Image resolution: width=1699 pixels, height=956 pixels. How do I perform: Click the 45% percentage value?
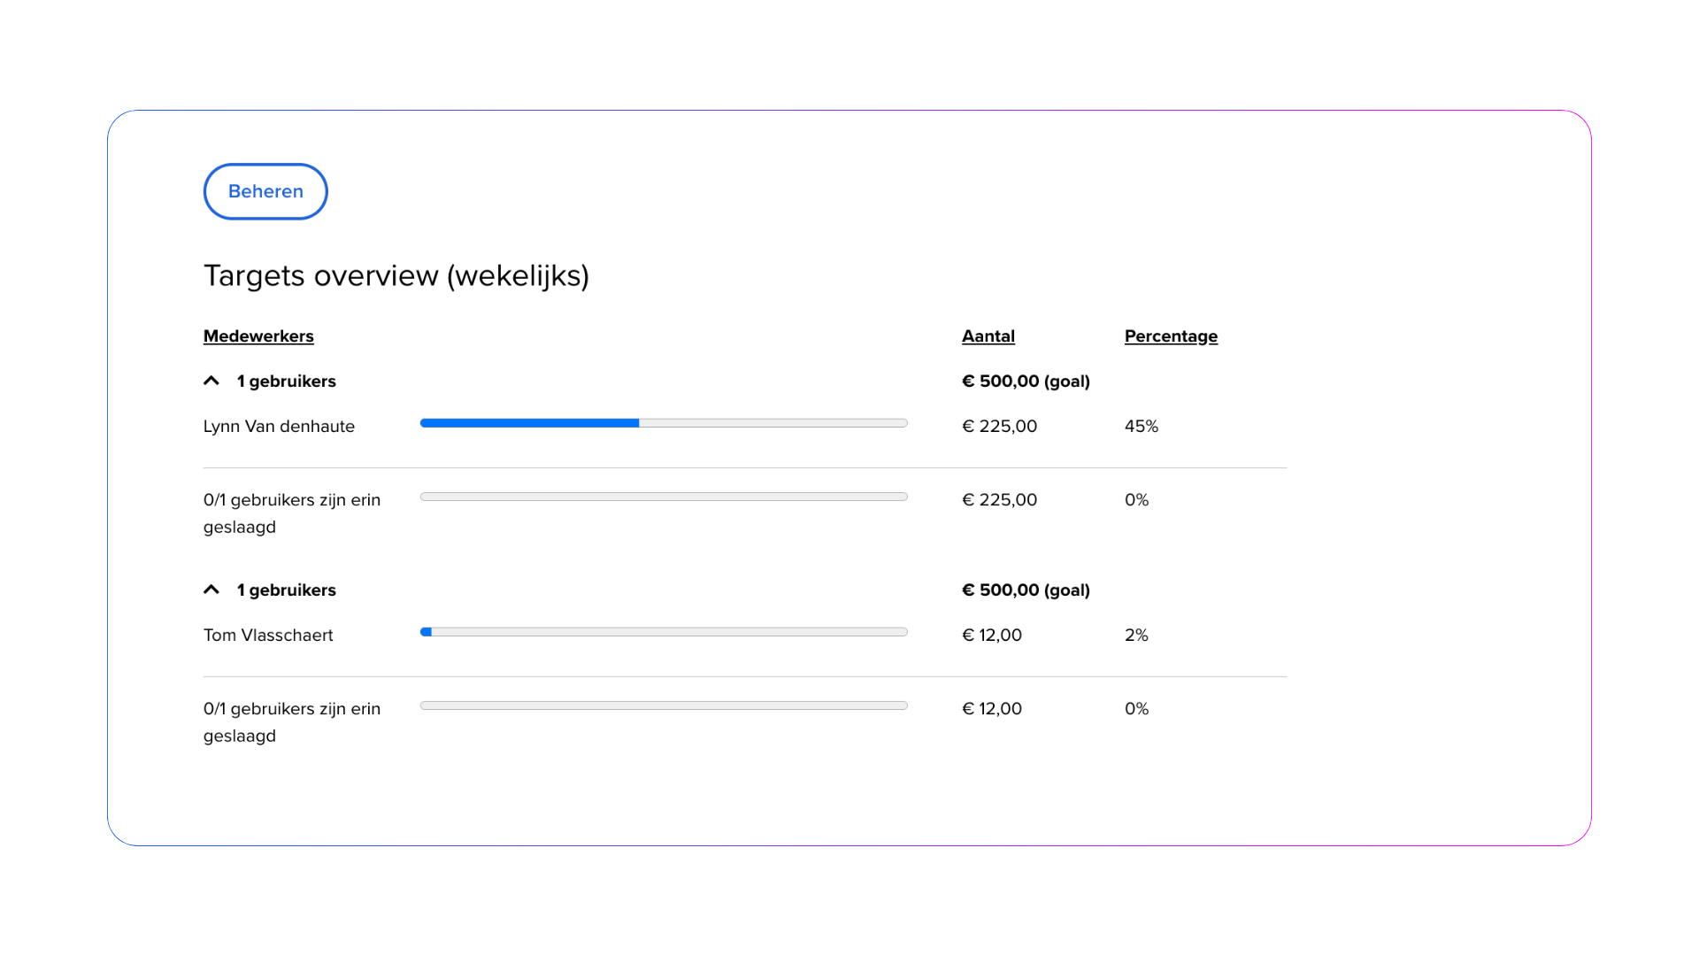1141,426
